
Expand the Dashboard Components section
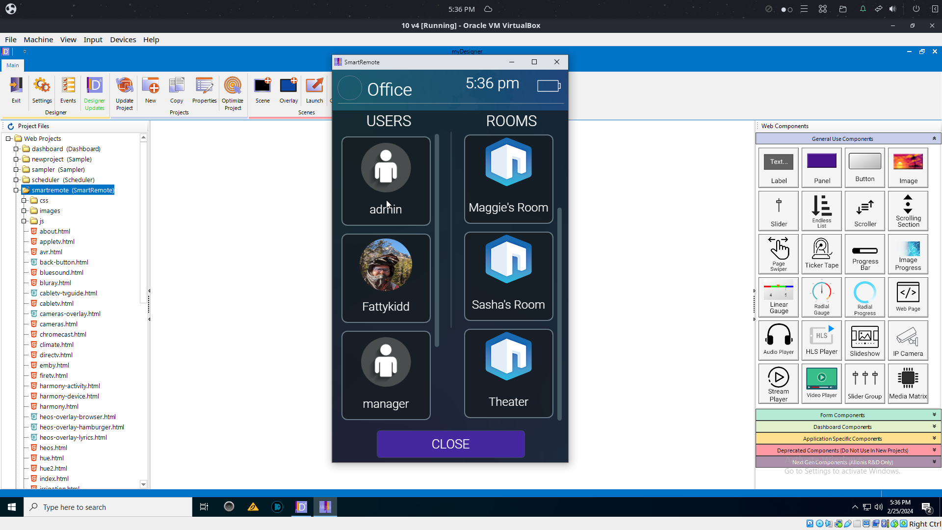848,427
